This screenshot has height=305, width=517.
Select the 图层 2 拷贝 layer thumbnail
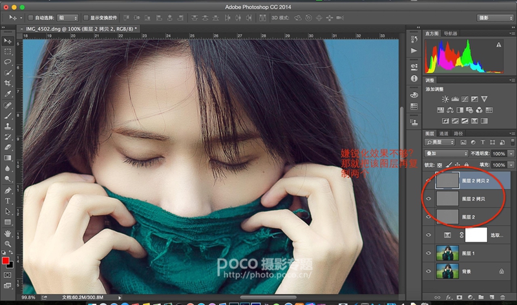pos(447,198)
